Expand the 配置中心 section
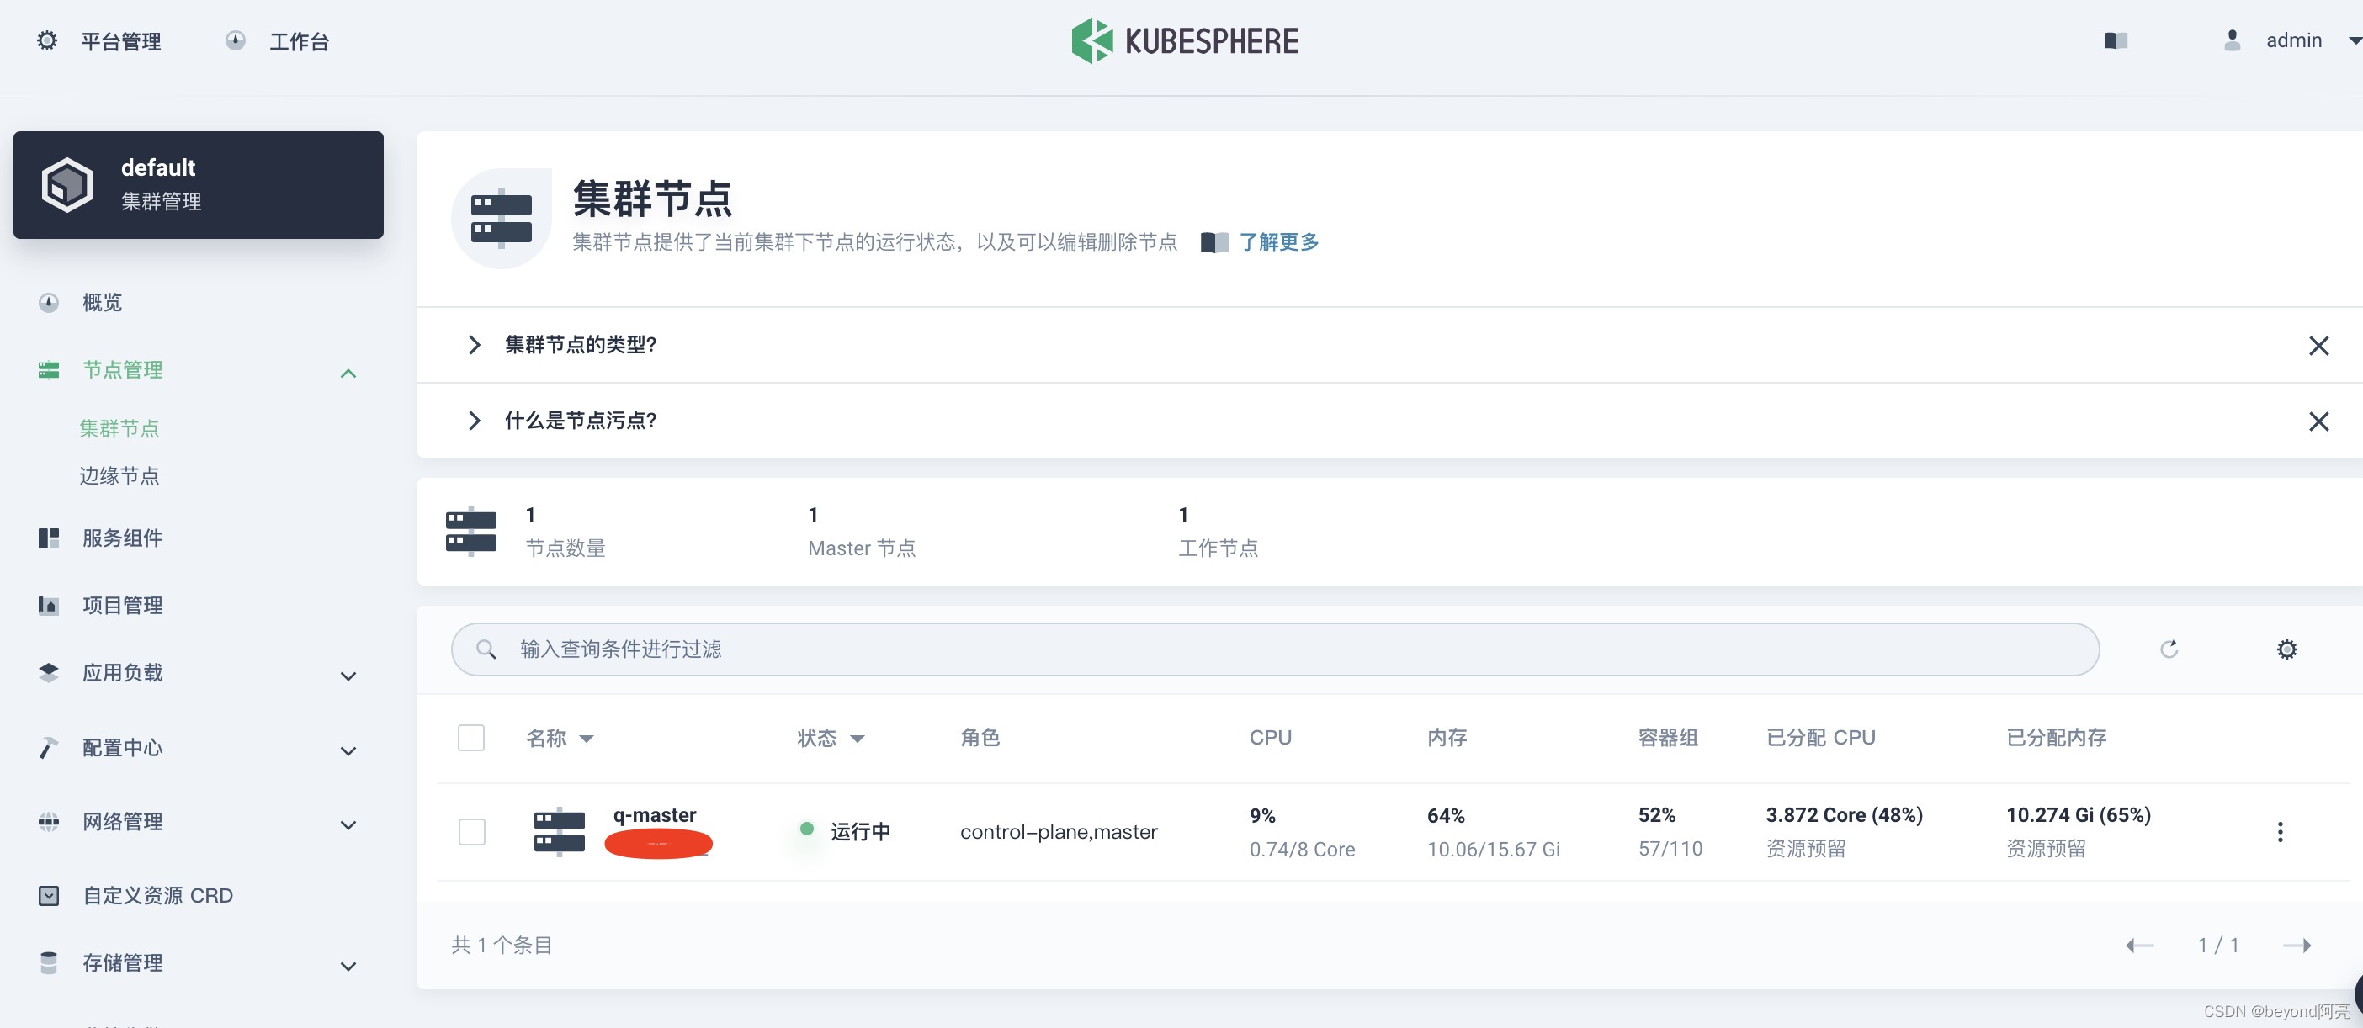 348,751
